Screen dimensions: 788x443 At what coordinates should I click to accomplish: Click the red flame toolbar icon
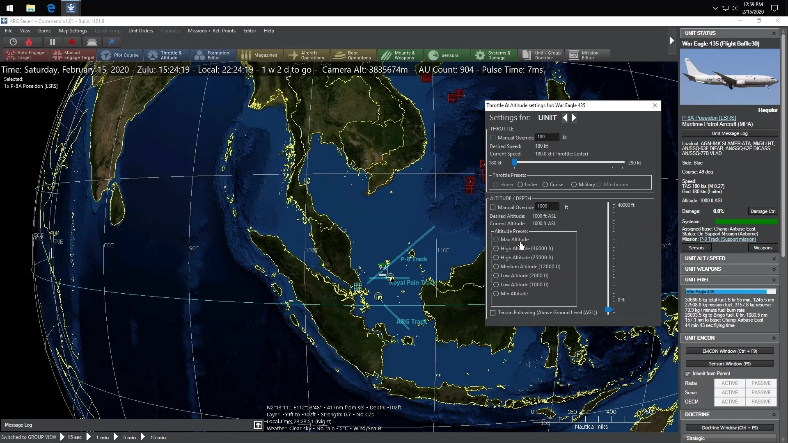point(29,42)
